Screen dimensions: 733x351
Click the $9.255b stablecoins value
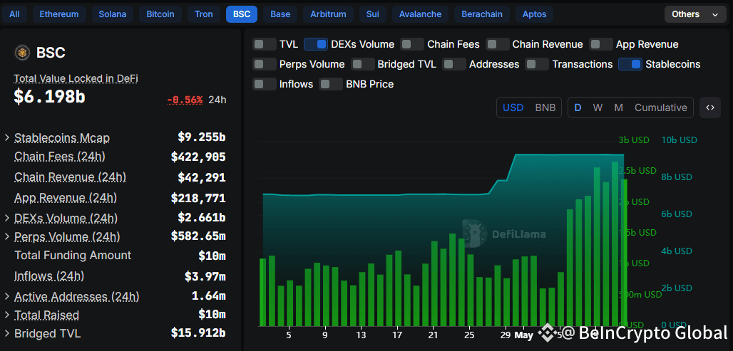click(202, 137)
